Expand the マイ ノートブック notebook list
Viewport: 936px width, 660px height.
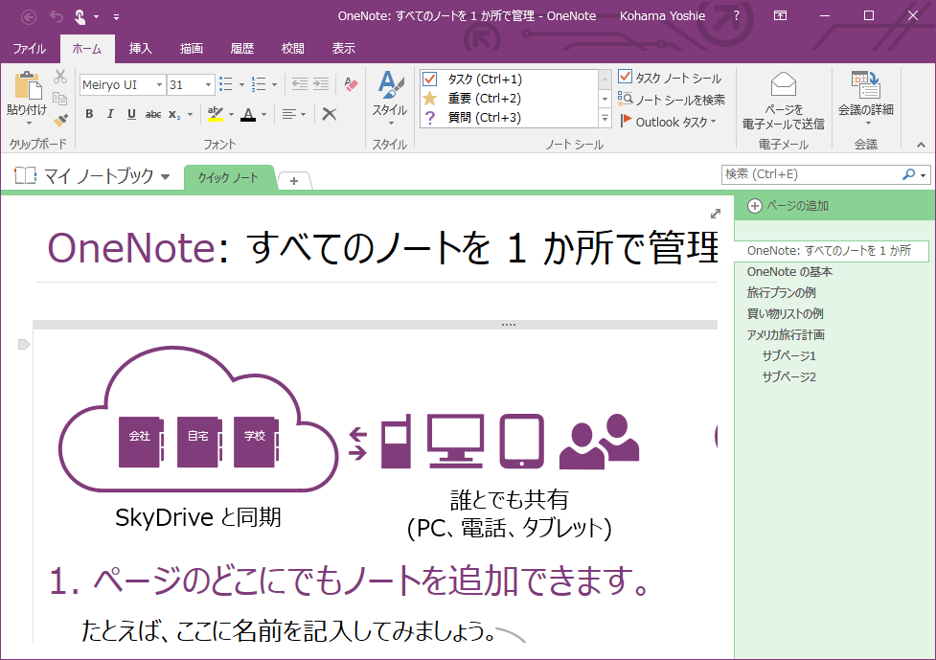pyautogui.click(x=165, y=177)
